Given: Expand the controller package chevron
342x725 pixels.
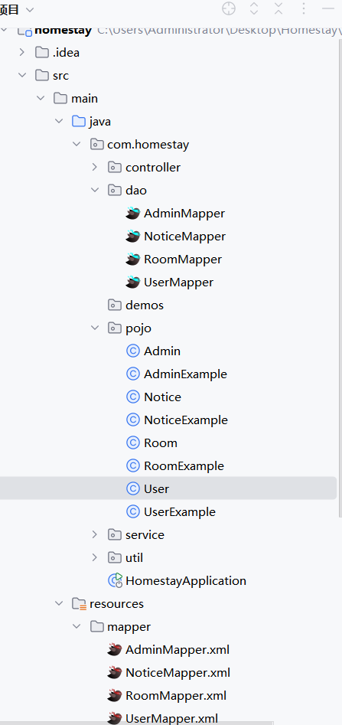Looking at the screenshot, I should [x=95, y=167].
